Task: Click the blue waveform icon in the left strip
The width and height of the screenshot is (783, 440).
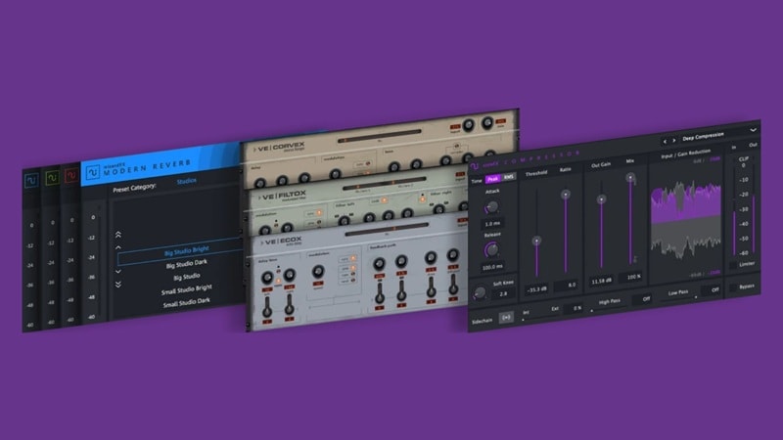Action: click(x=31, y=180)
